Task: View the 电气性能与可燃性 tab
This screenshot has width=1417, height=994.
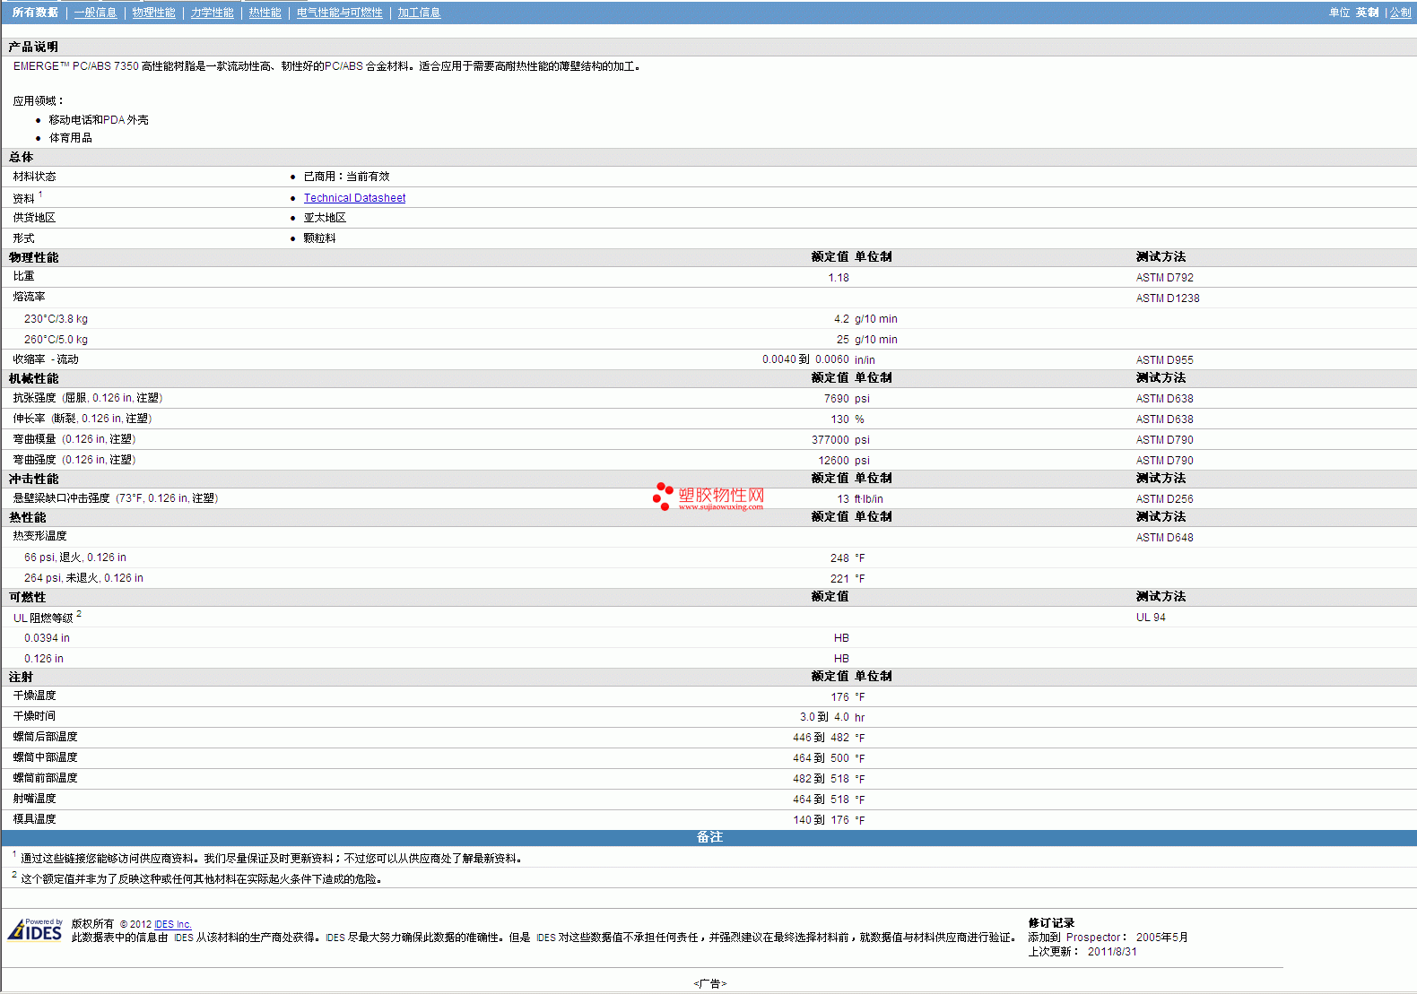Action: coord(339,13)
